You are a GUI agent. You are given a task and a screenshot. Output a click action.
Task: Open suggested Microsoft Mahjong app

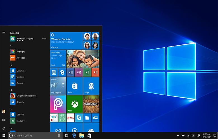point(28,39)
